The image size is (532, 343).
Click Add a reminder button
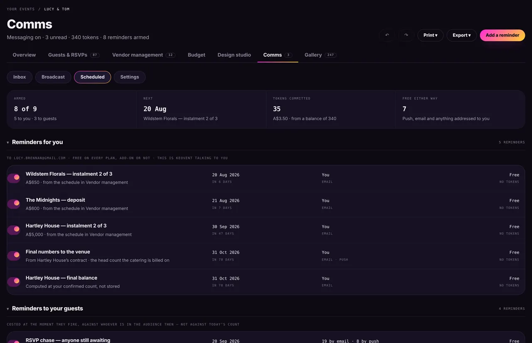[502, 35]
